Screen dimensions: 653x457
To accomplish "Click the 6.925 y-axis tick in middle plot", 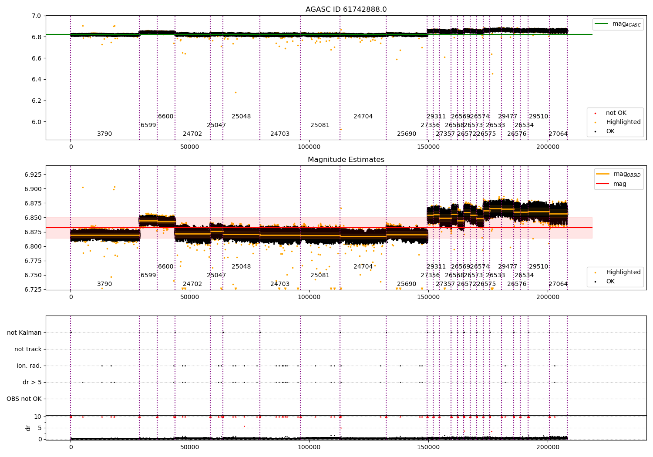I will pyautogui.click(x=33, y=175).
